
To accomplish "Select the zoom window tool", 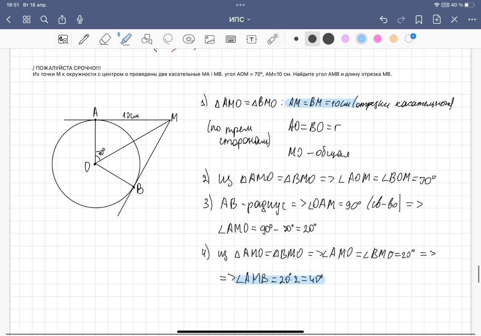I will (x=63, y=39).
